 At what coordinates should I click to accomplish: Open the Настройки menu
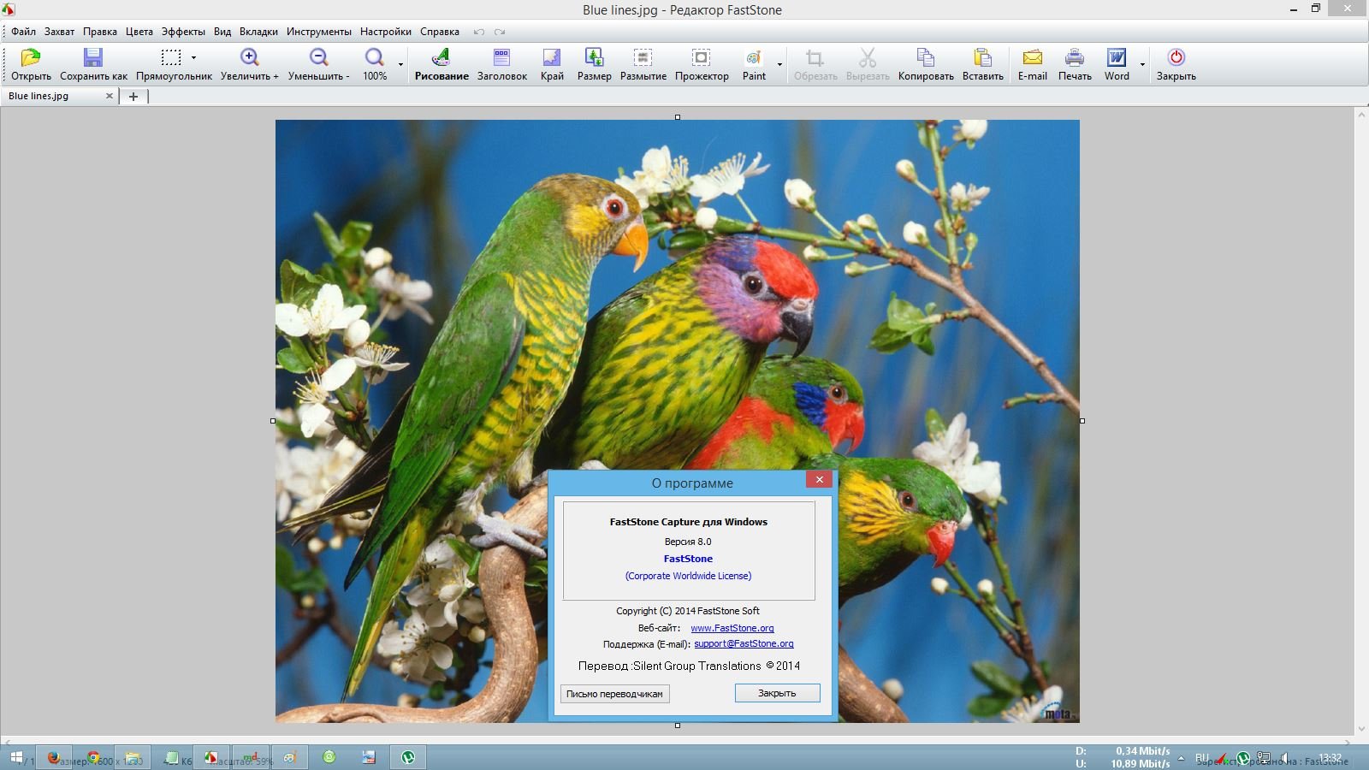(x=385, y=32)
